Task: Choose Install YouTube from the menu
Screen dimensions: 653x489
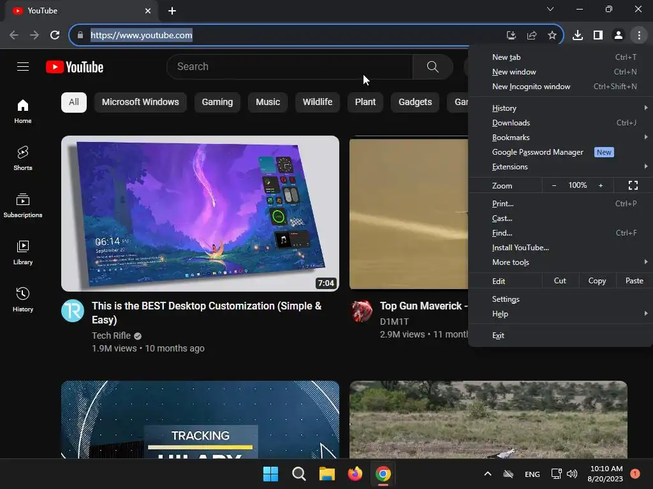Action: (x=561, y=248)
